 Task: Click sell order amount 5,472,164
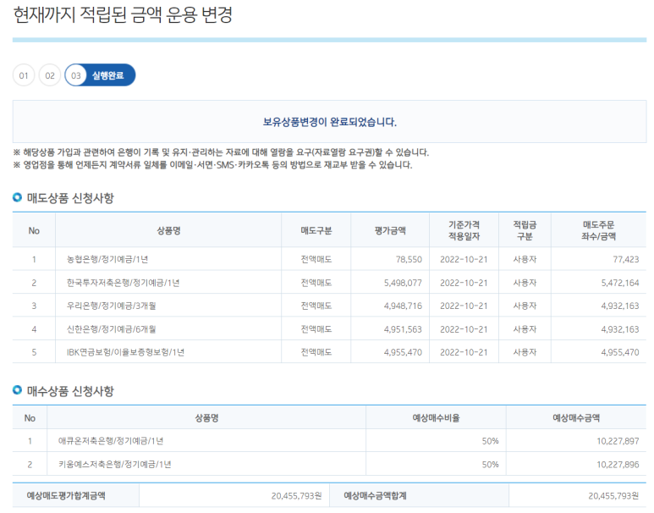620,283
